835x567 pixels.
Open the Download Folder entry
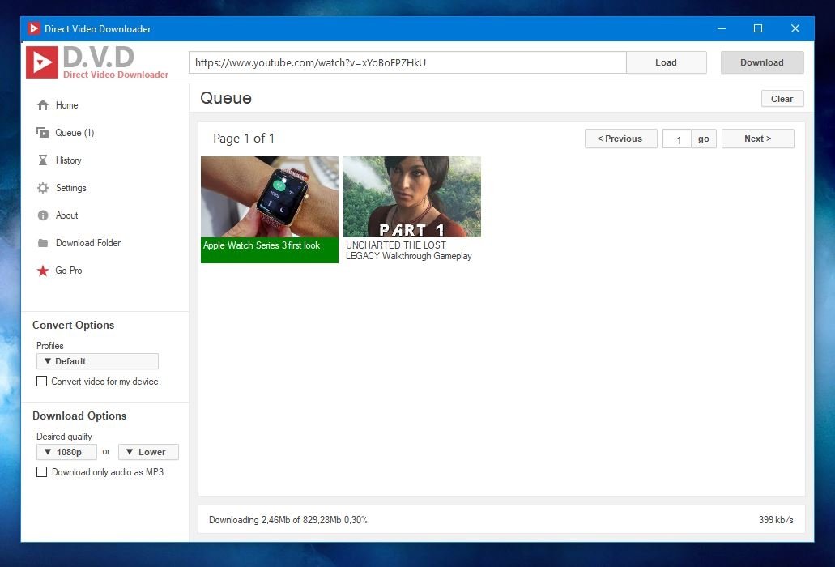click(x=87, y=243)
